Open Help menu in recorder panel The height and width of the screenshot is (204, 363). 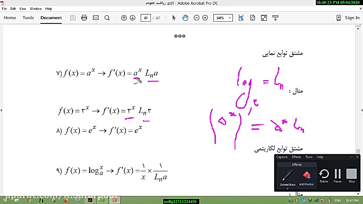click(x=320, y=157)
